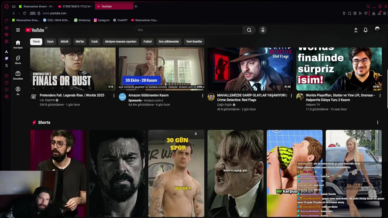The width and height of the screenshot is (388, 218).
Task: Open history clock in Opera sidebar
Action: point(7,83)
